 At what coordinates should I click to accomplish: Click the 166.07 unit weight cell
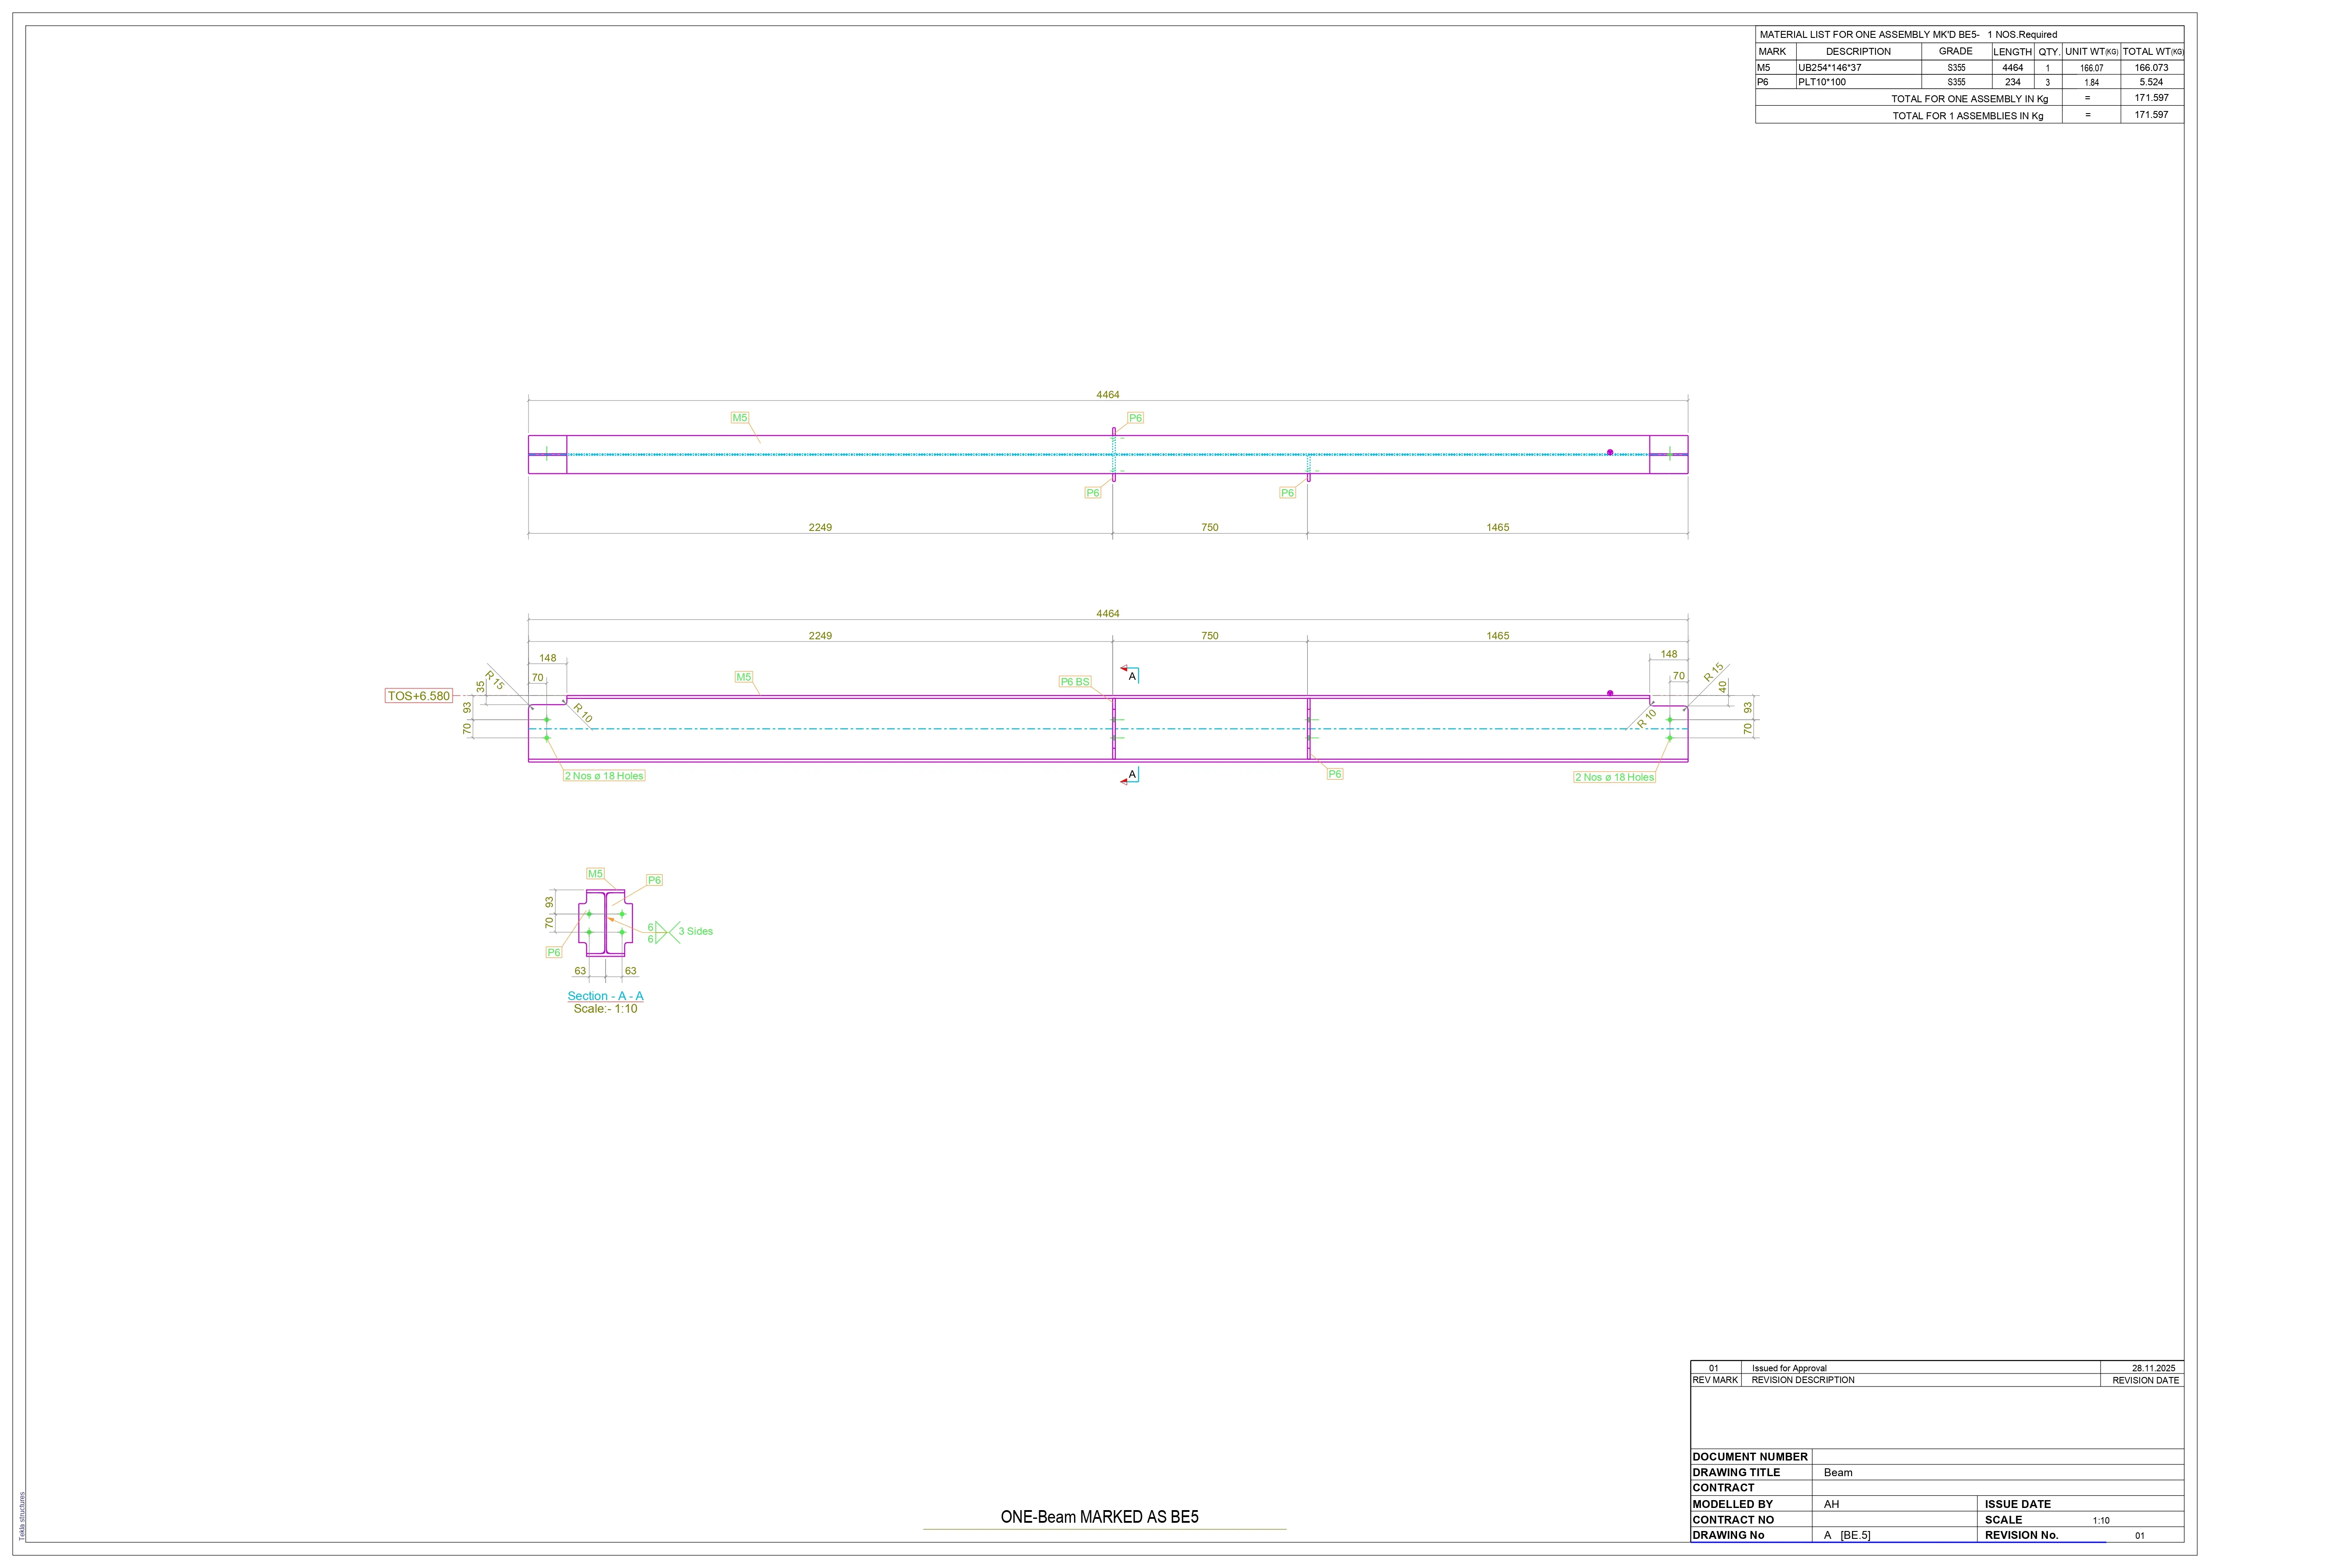pos(2091,68)
